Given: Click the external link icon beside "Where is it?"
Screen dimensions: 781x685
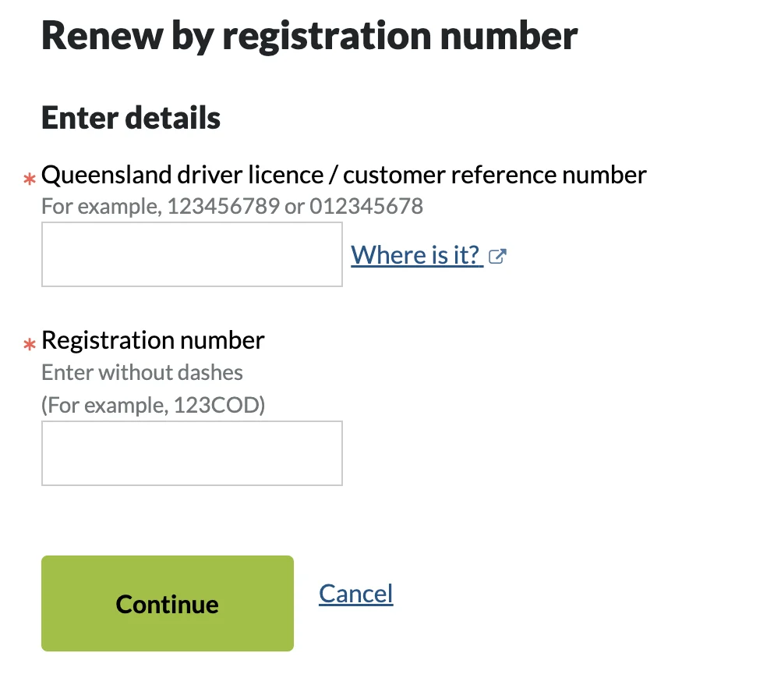Looking at the screenshot, I should point(497,256).
